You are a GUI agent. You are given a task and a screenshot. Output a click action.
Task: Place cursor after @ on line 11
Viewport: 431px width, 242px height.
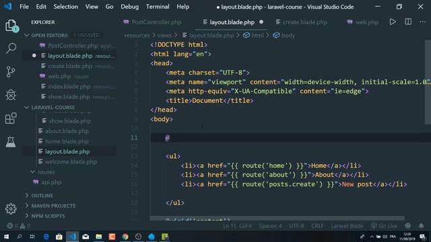170,137
